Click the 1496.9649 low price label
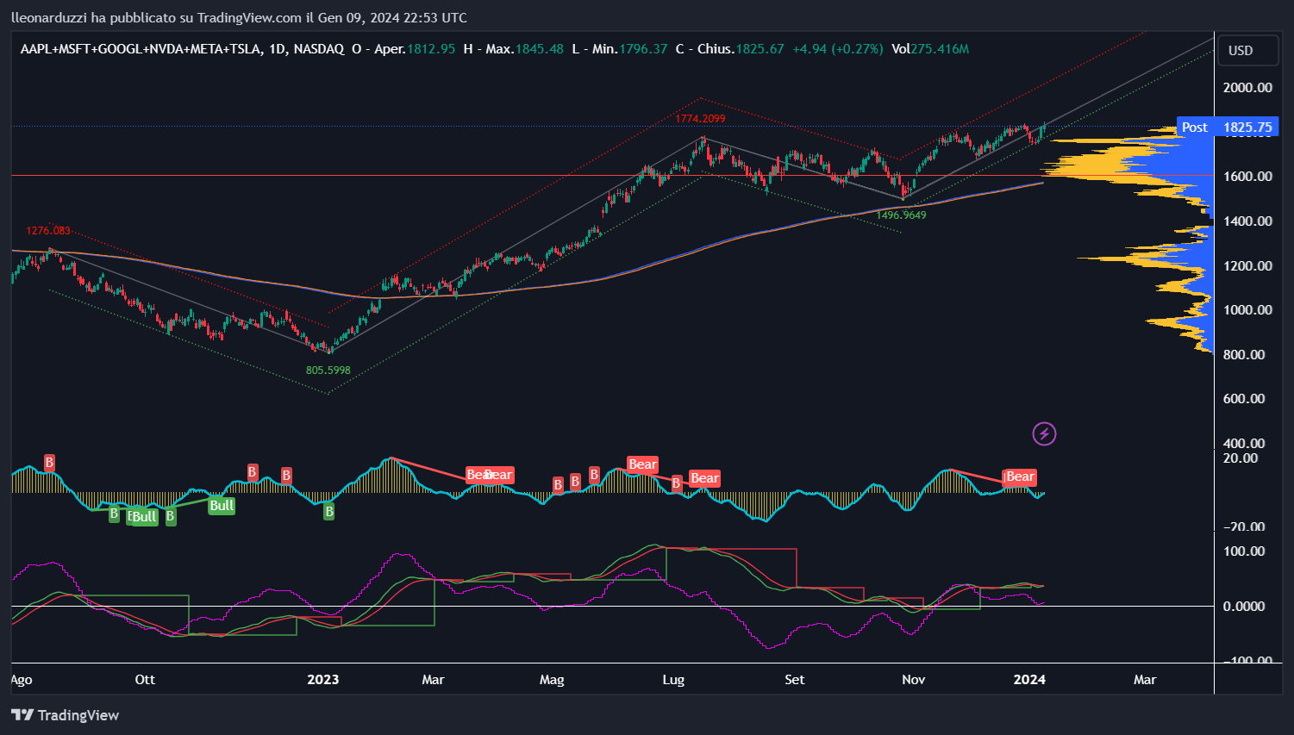Viewport: 1294px width, 735px height. click(901, 215)
